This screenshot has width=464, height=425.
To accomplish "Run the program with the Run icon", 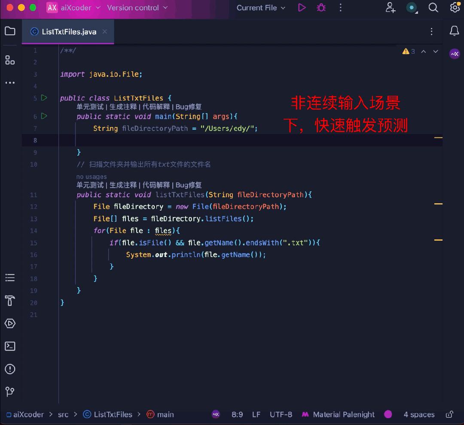I will click(x=302, y=7).
